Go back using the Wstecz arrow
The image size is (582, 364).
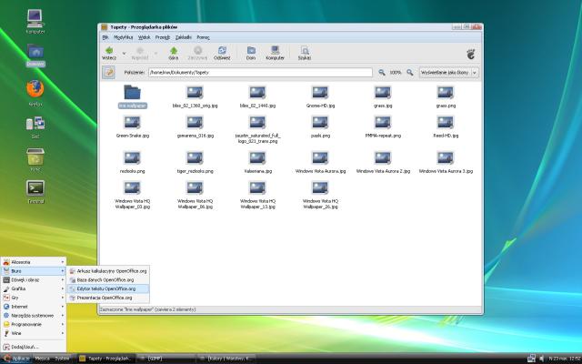(x=109, y=53)
